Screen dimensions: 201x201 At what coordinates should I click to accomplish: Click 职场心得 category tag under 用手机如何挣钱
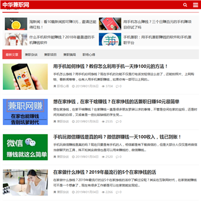[x=63, y=86]
